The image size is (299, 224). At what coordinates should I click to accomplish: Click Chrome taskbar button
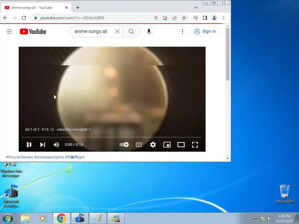pos(61,218)
